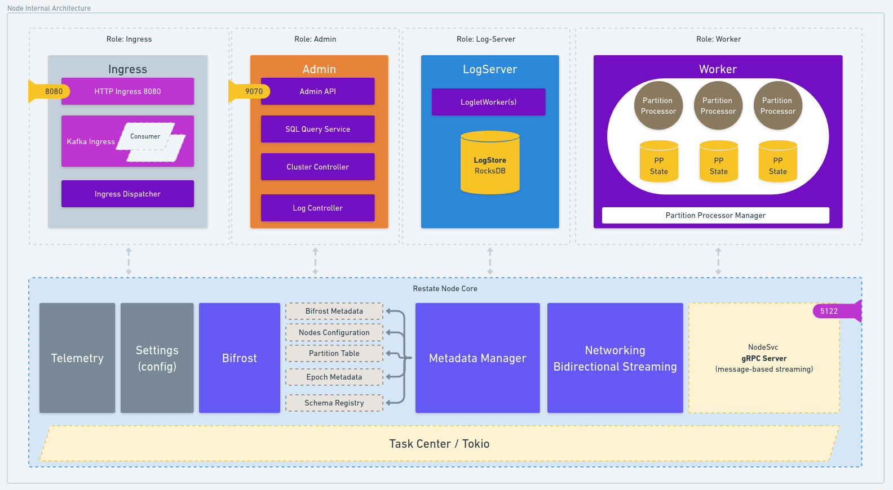
Task: Select the Kafka Ingress box
Action: point(127,141)
